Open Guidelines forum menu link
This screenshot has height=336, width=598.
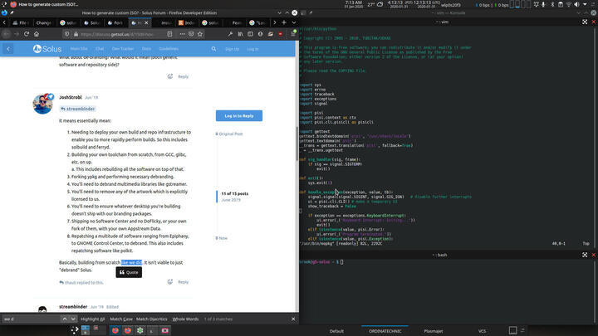coord(169,49)
